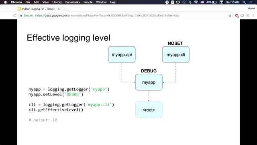Select the myapp.cli box
The height and width of the screenshot is (145, 257).
[x=176, y=55]
